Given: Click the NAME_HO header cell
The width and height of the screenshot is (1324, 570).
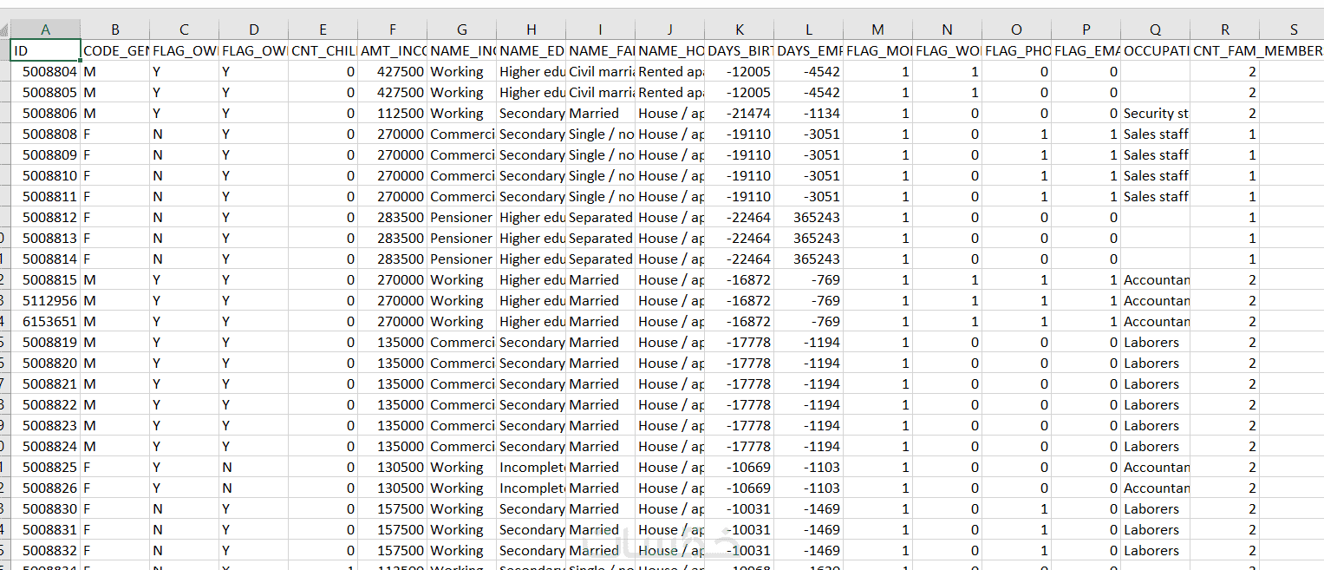Looking at the screenshot, I should [x=670, y=50].
